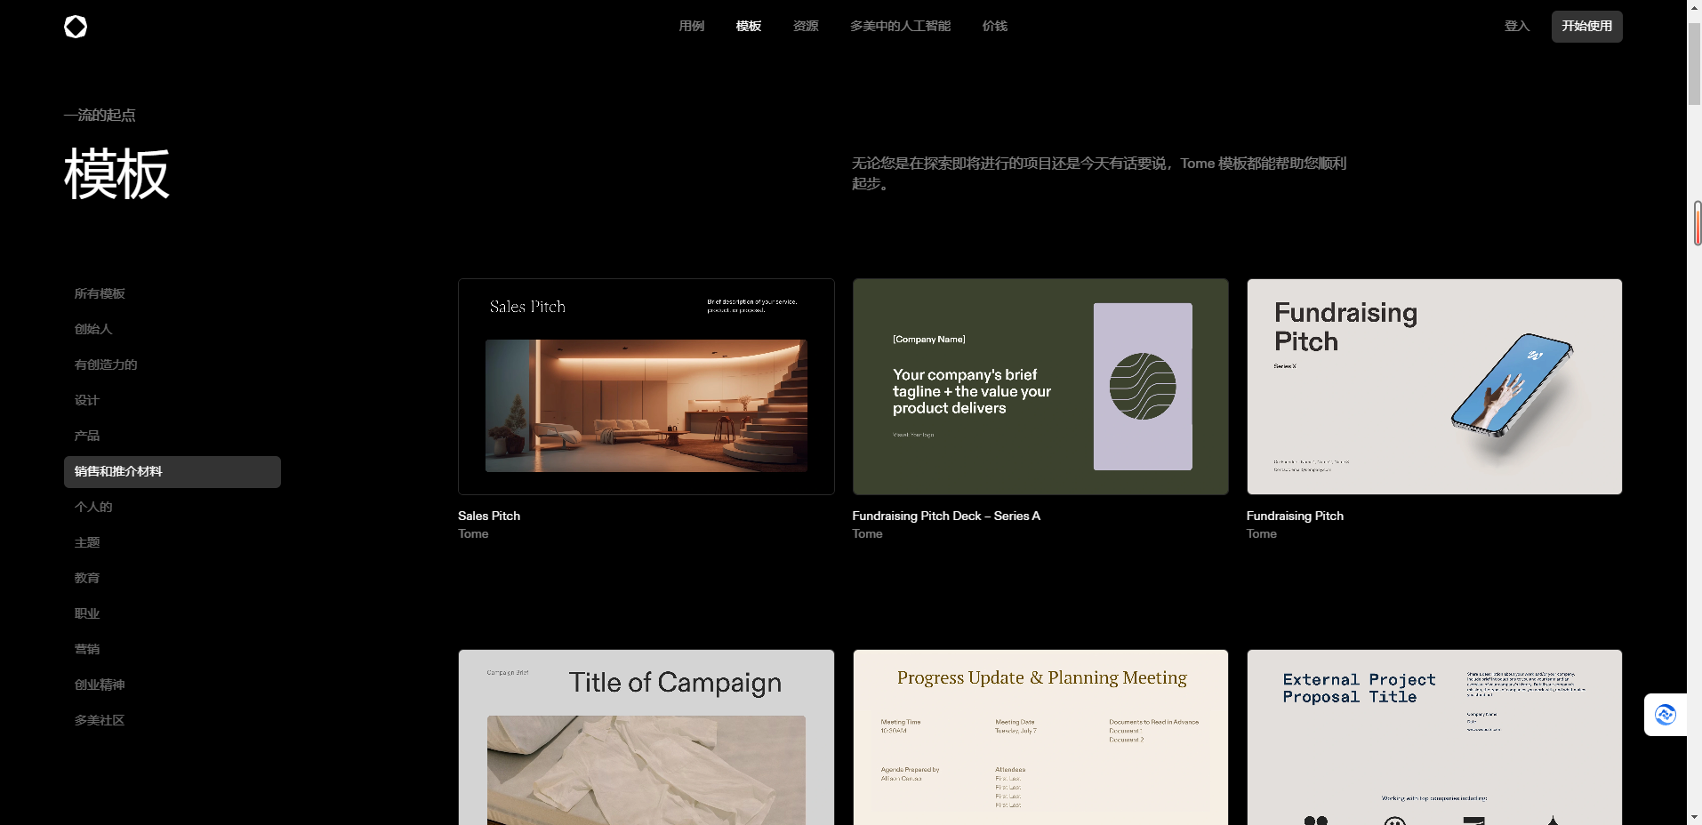1702x825 pixels.
Task: Go to 多美中的人工智能 page
Action: coord(900,27)
